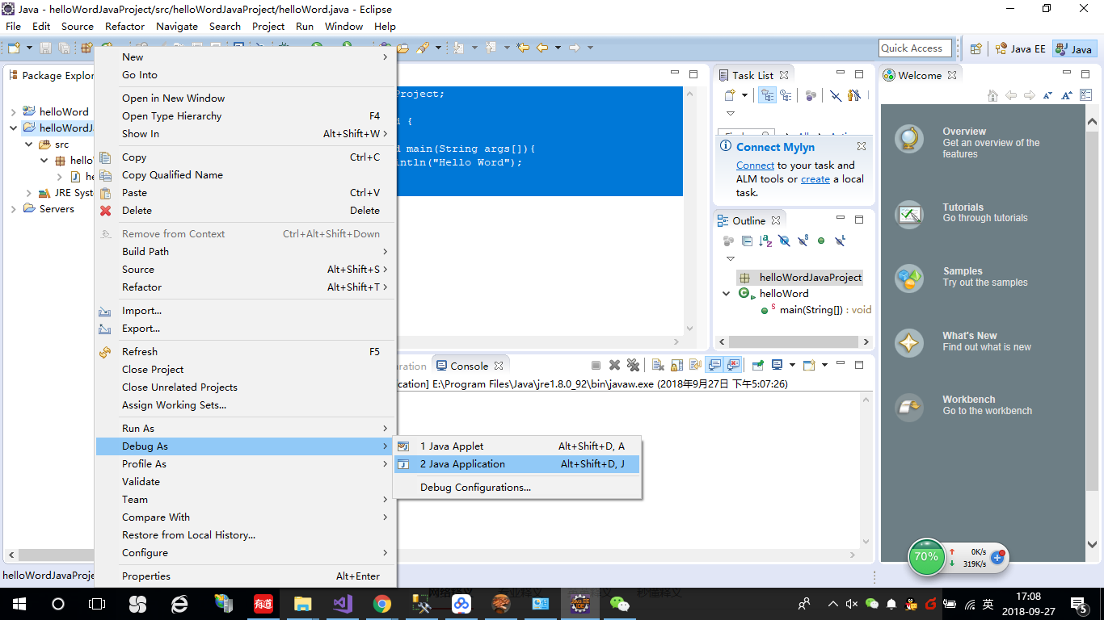The image size is (1104, 620).
Task: Click the Quick Access search field
Action: (916, 48)
